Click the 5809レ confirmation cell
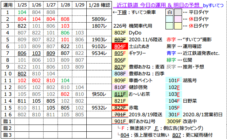 point(99,19)
